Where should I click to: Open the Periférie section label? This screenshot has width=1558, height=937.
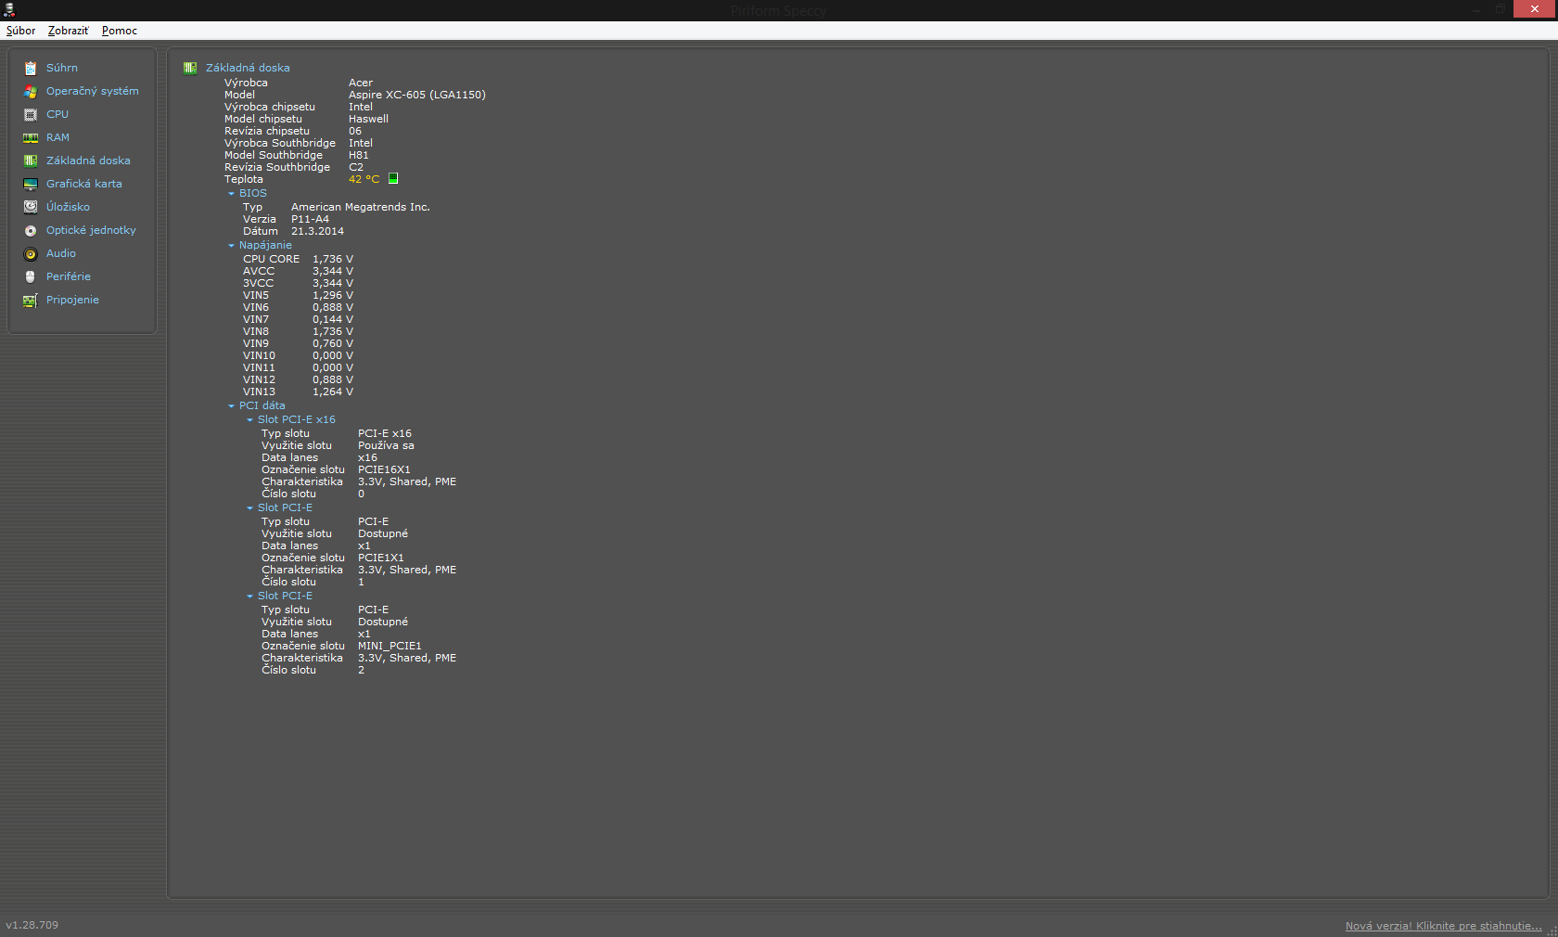click(x=69, y=276)
